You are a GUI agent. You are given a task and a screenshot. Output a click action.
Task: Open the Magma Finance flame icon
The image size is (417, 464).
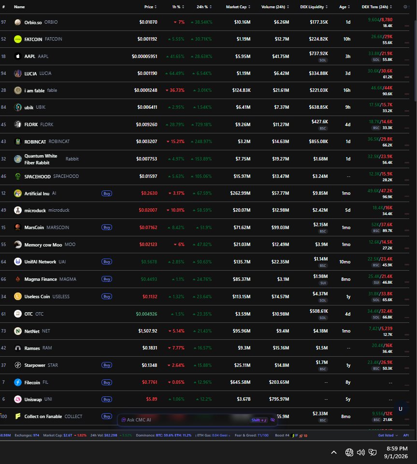click(x=18, y=279)
